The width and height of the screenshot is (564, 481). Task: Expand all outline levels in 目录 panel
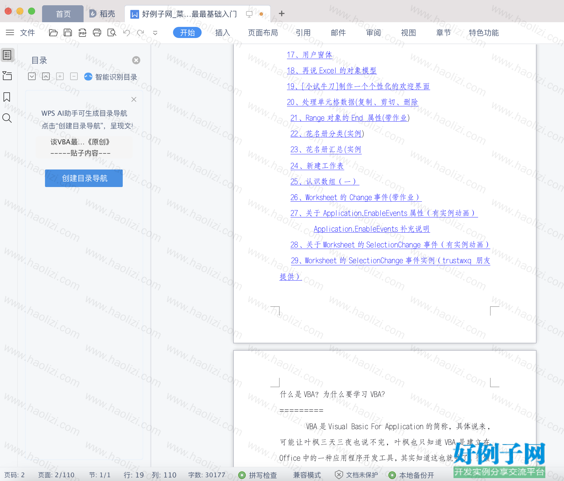32,76
